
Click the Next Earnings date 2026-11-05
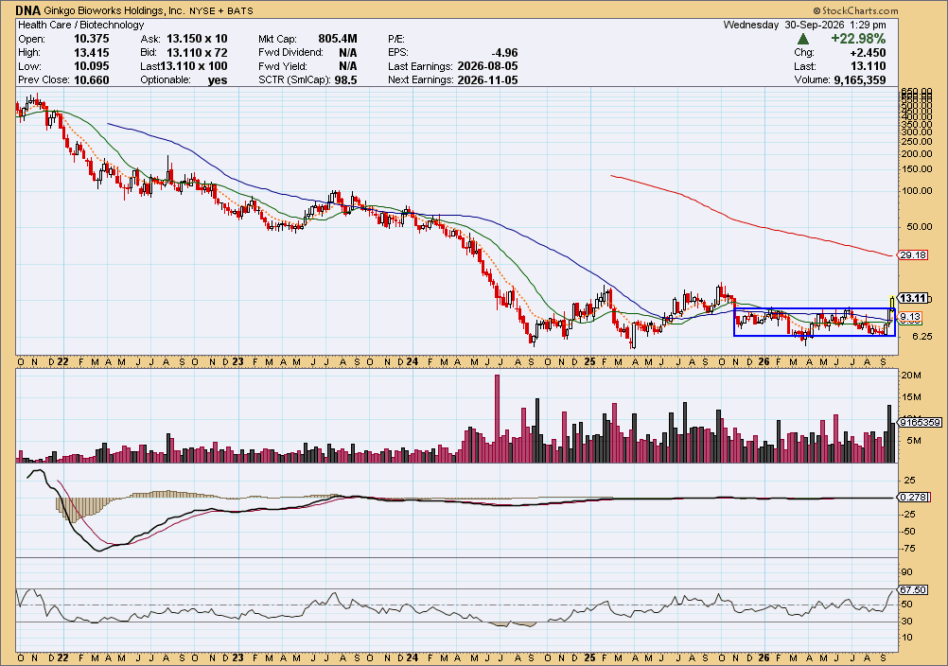coord(487,79)
